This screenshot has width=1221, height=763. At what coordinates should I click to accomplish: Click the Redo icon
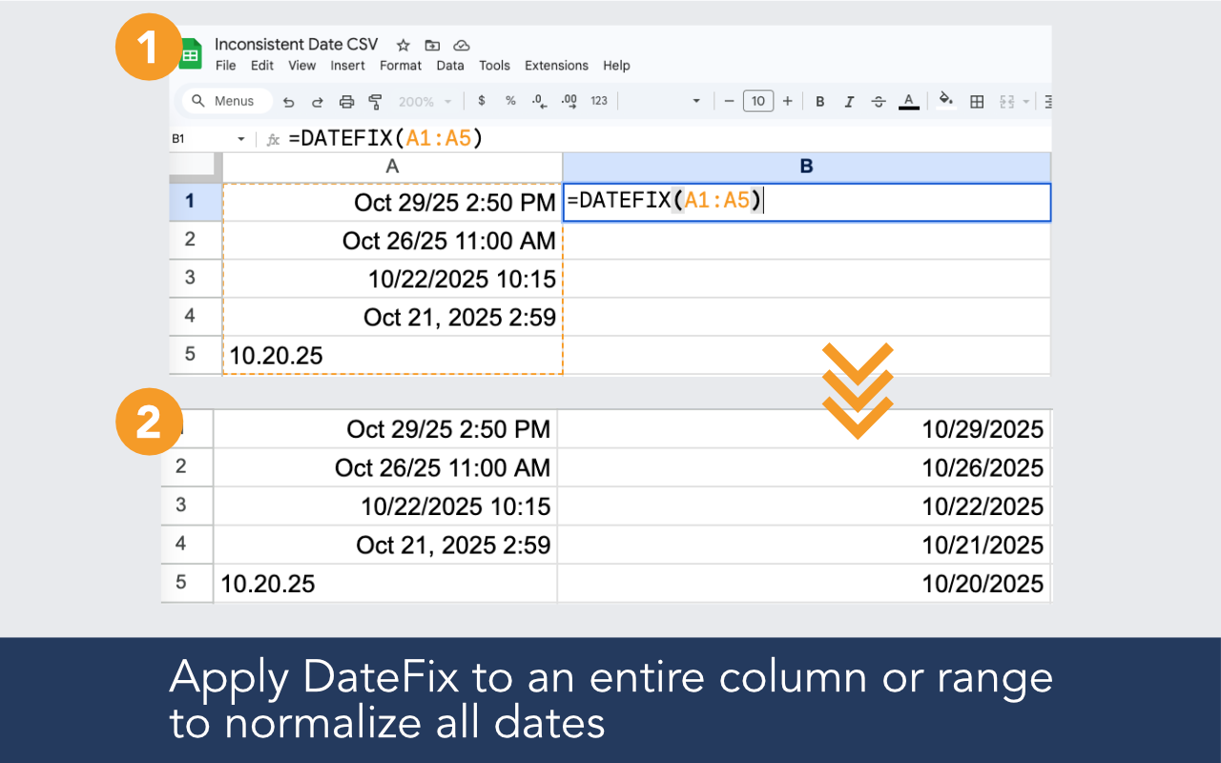[x=318, y=100]
